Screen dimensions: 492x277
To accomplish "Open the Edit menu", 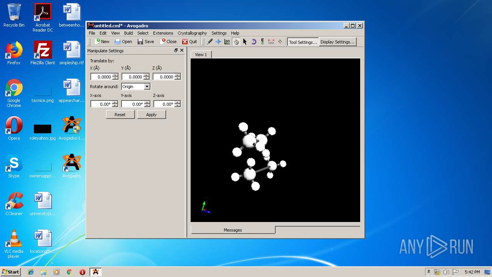I will pos(103,33).
